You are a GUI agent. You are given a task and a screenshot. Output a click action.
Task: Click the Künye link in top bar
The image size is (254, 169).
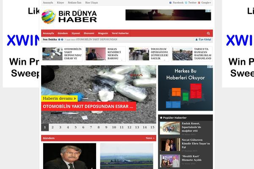[61, 3]
